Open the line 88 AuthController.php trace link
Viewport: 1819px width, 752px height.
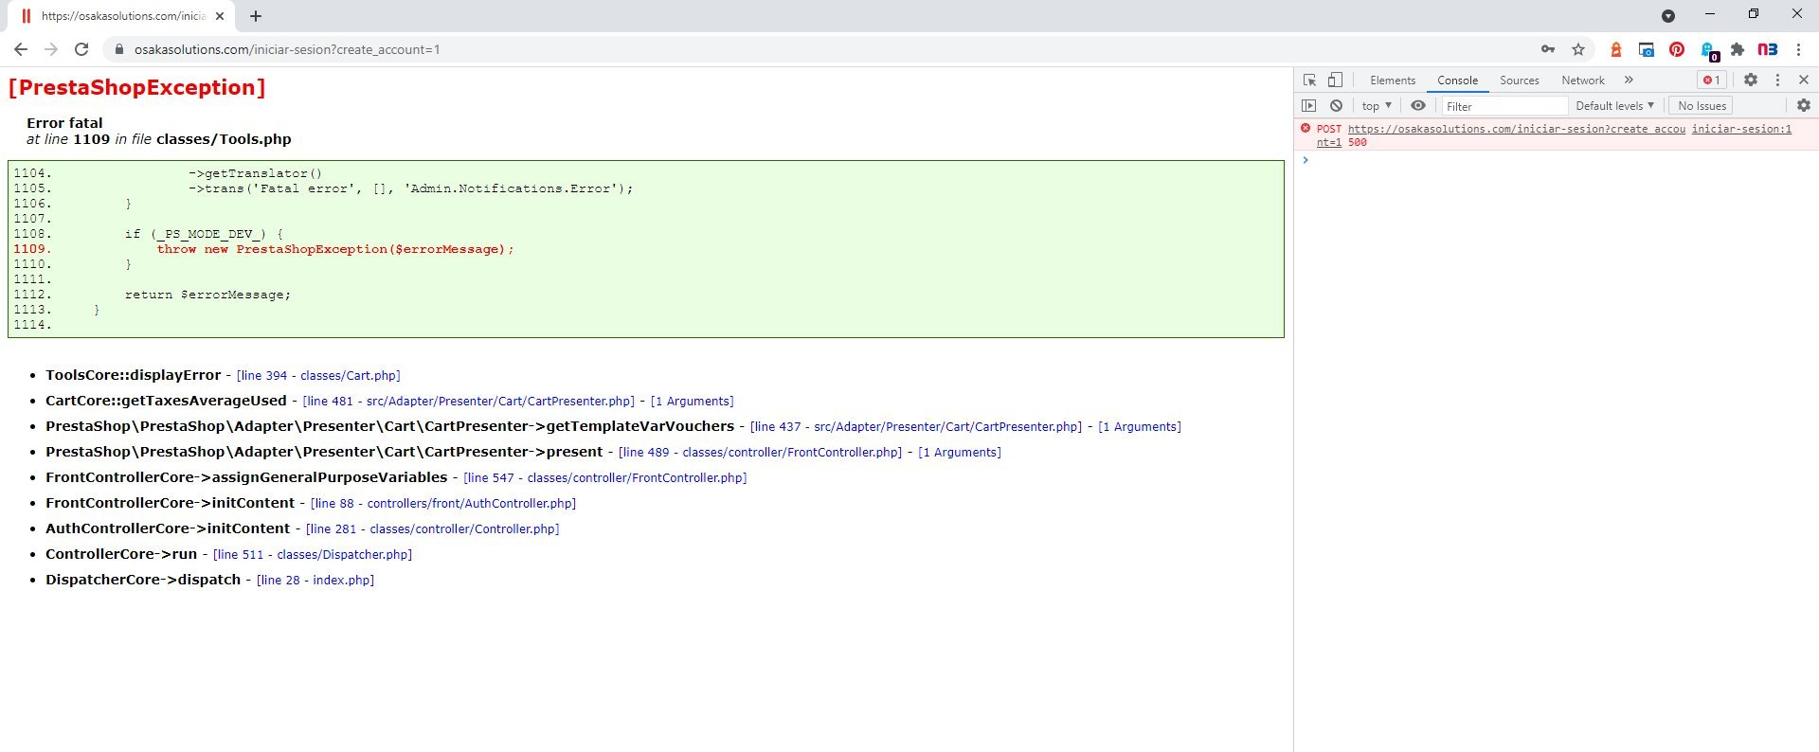(x=443, y=504)
